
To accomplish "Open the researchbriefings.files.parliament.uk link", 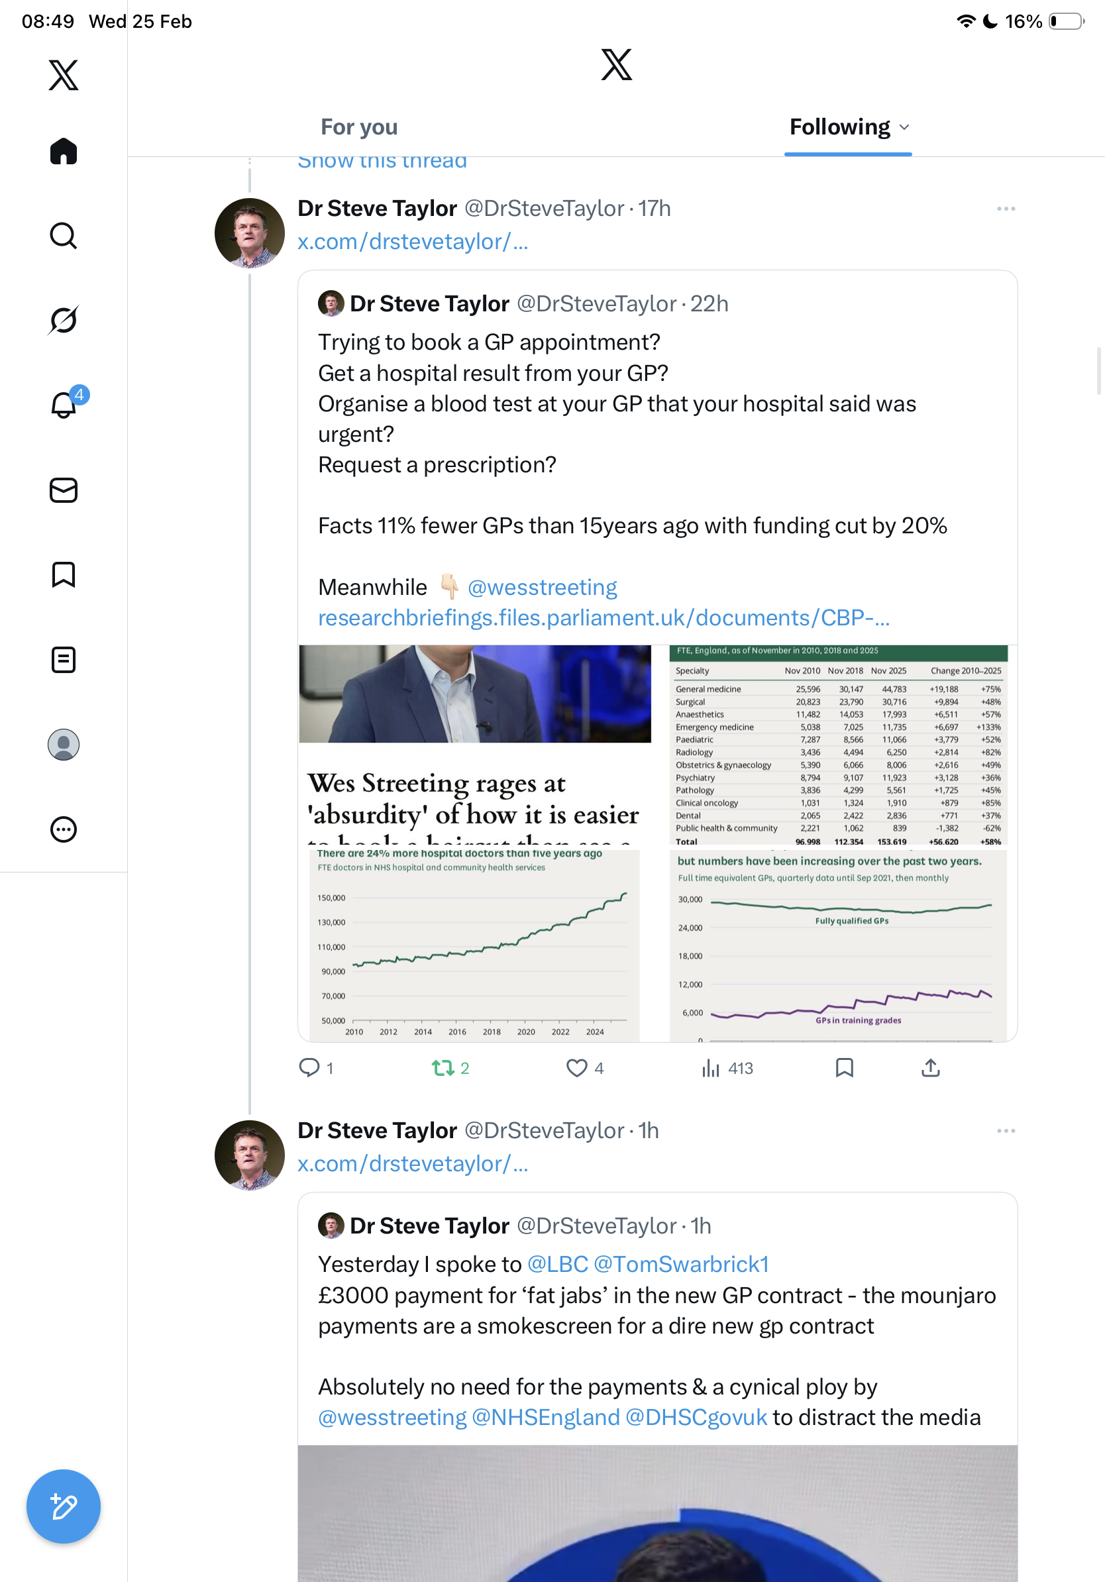I will tap(604, 618).
